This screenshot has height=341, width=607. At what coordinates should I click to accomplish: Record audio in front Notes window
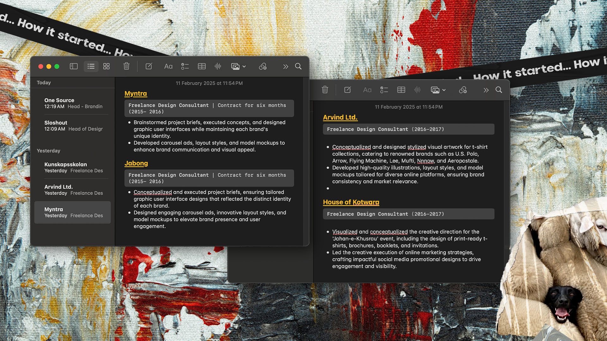point(218,66)
